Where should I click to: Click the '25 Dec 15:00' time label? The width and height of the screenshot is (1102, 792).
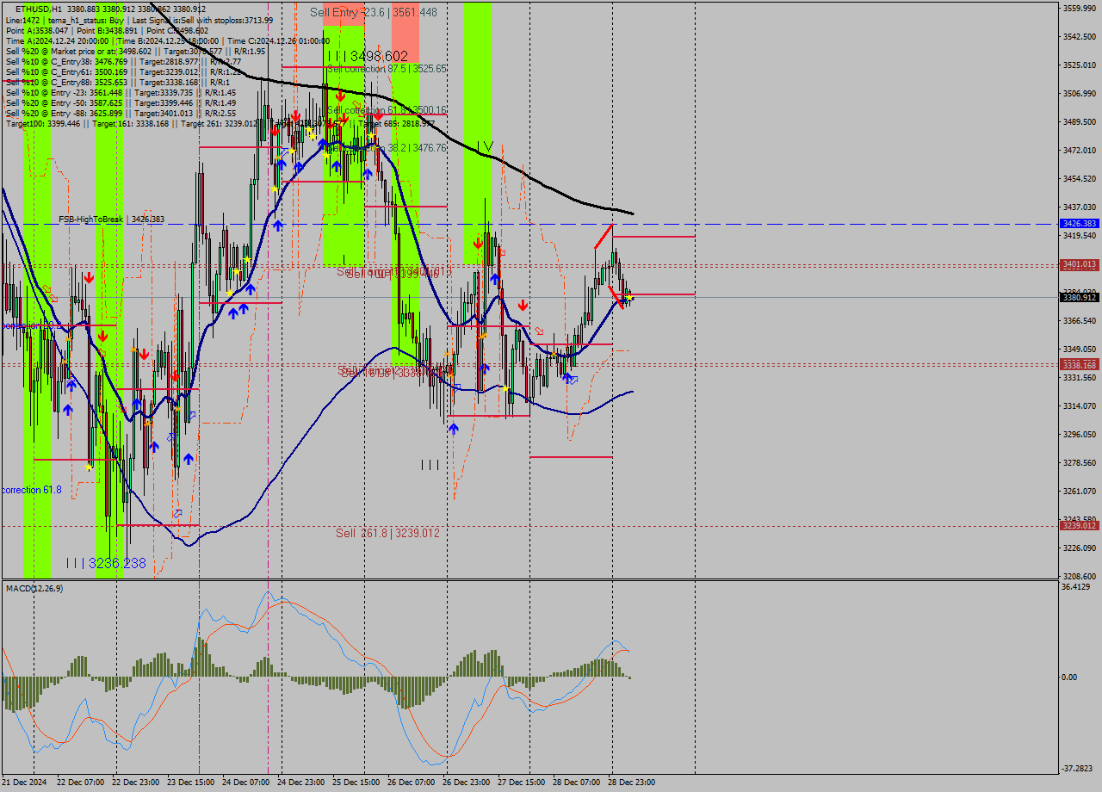click(356, 783)
